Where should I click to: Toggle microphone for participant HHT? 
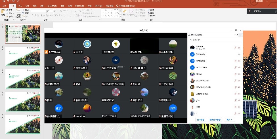[x=236, y=107]
